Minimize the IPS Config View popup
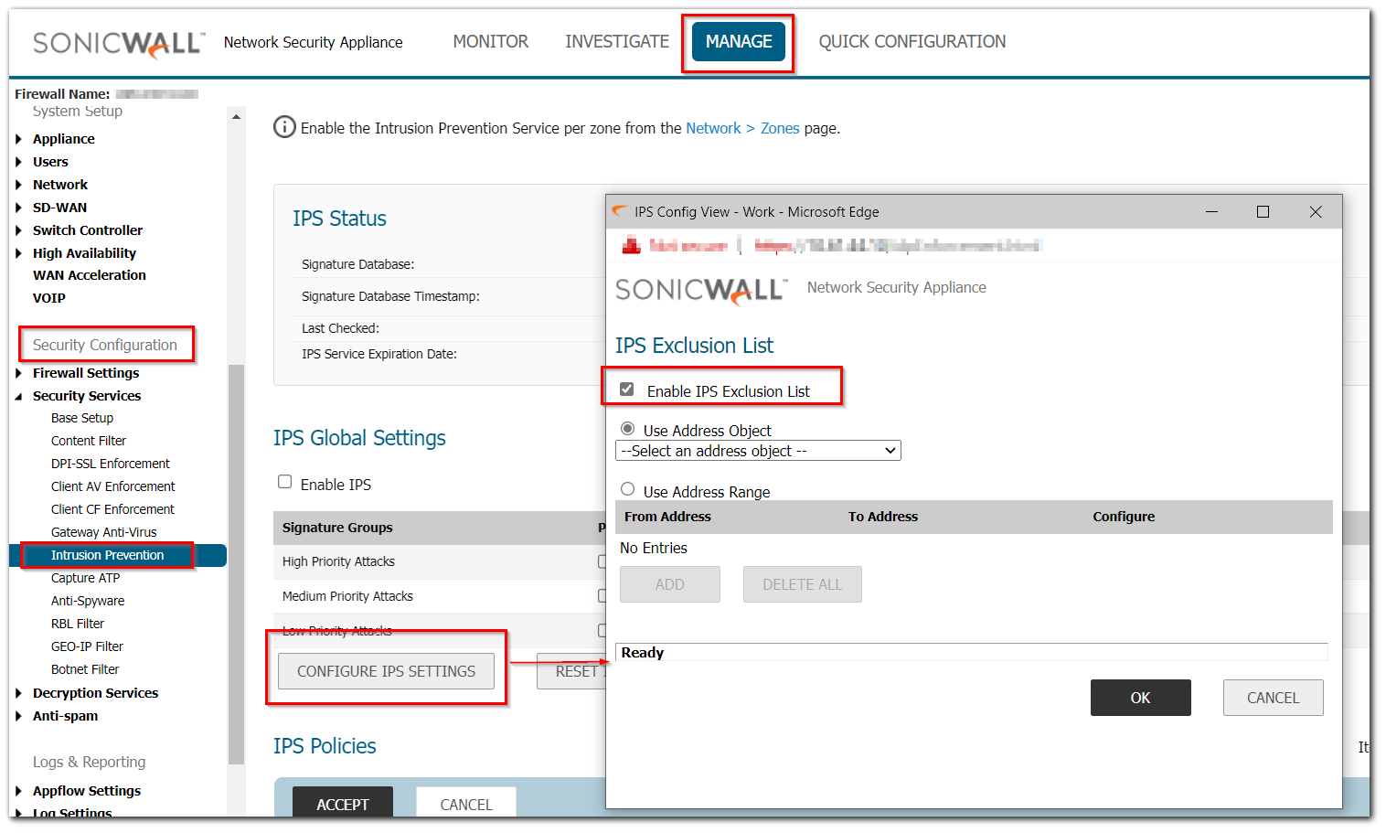The height and width of the screenshot is (833, 1386). (1211, 212)
